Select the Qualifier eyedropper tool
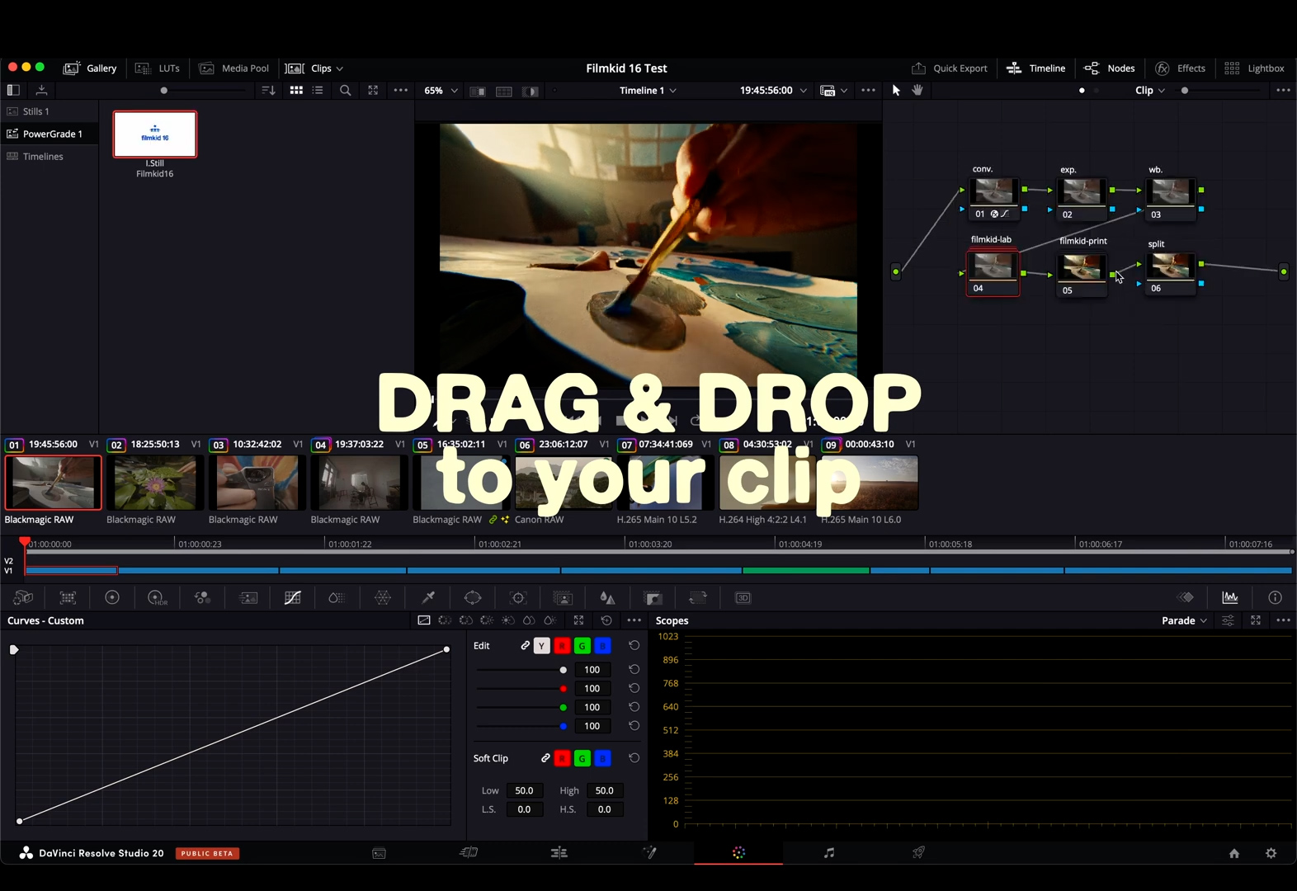This screenshot has width=1297, height=891. point(428,598)
